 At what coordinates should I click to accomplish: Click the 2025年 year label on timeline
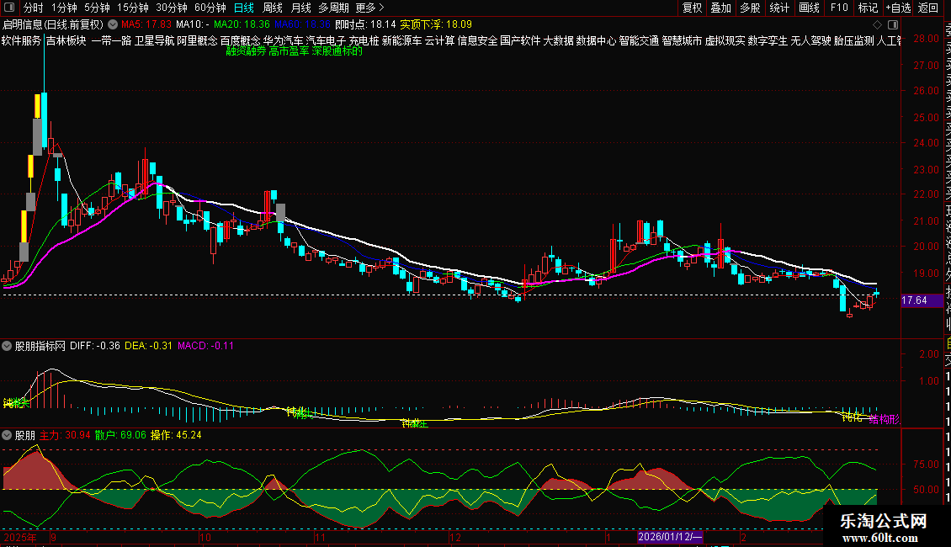20,537
